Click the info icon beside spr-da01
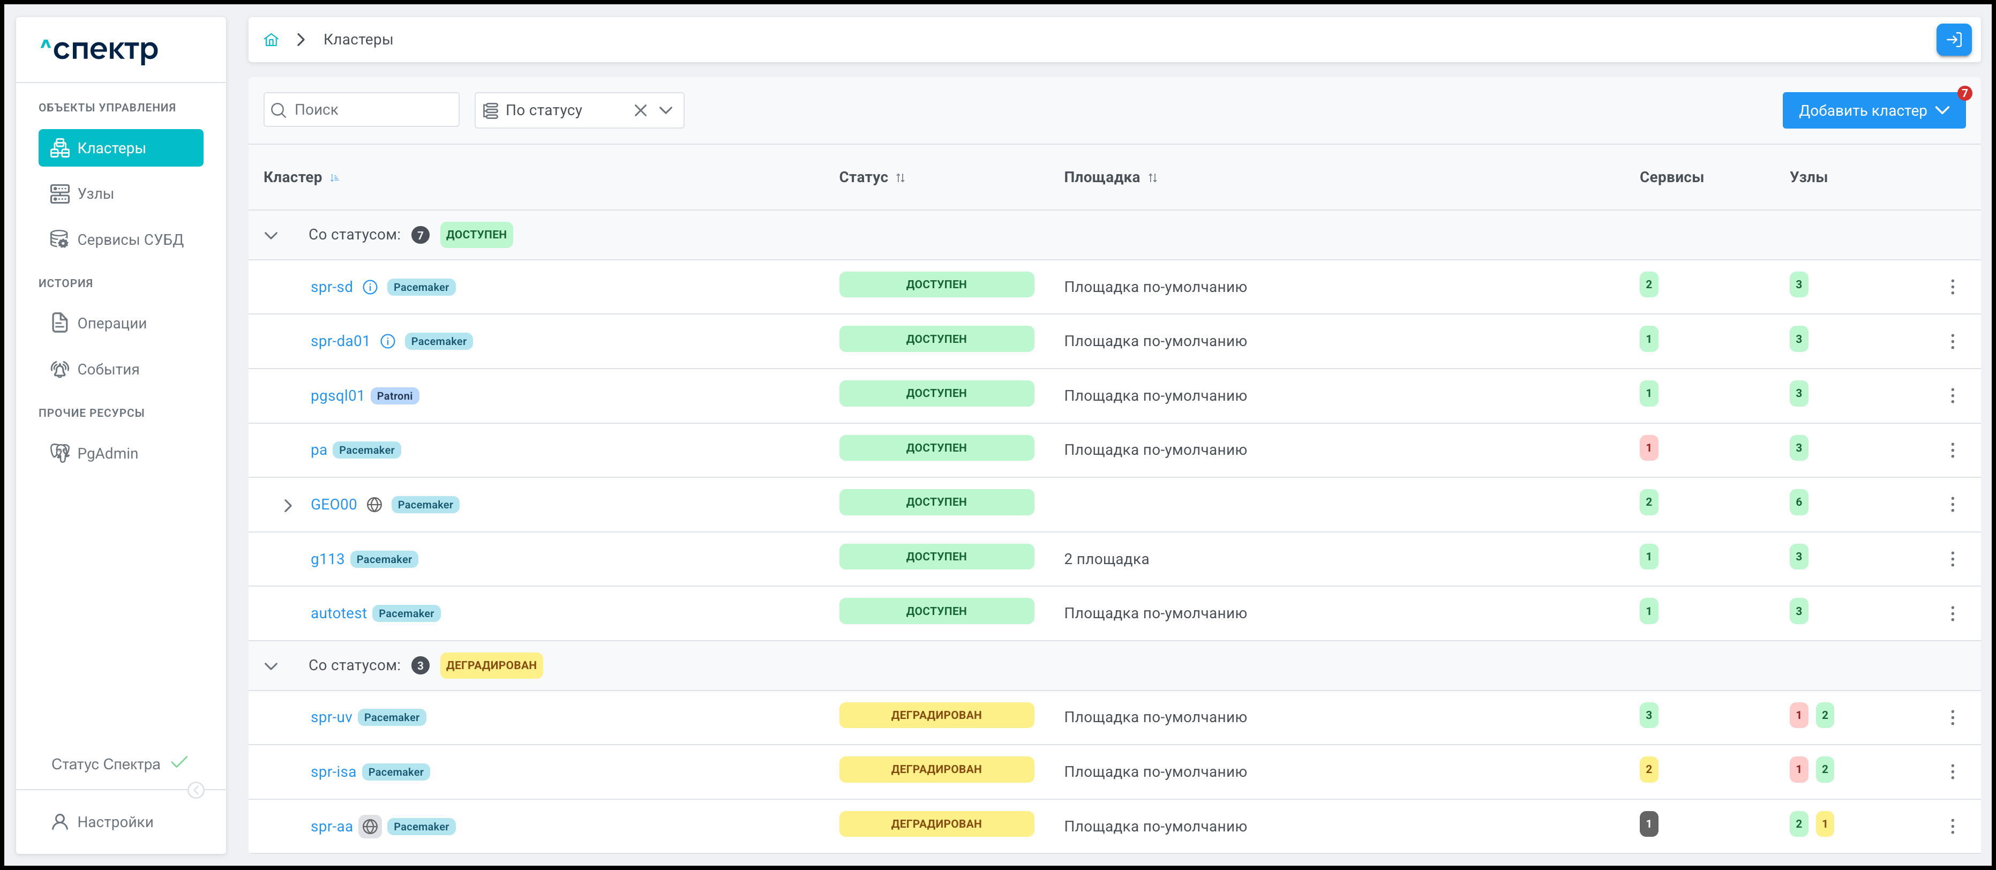This screenshot has height=870, width=1996. pos(387,342)
